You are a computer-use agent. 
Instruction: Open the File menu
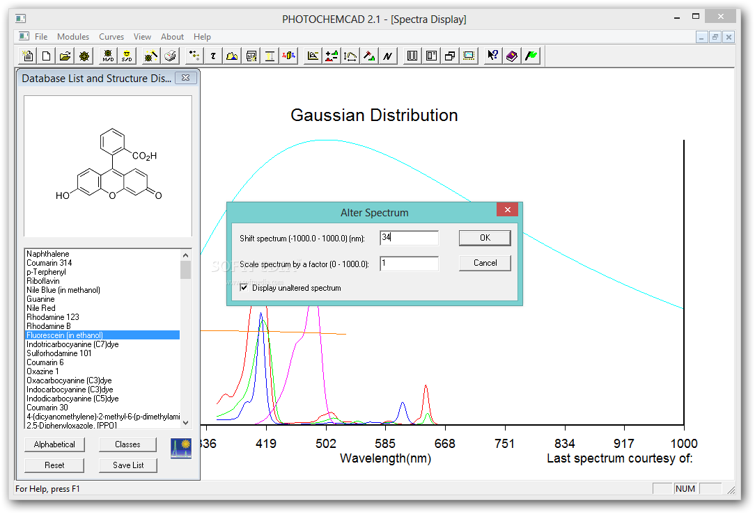click(x=41, y=37)
